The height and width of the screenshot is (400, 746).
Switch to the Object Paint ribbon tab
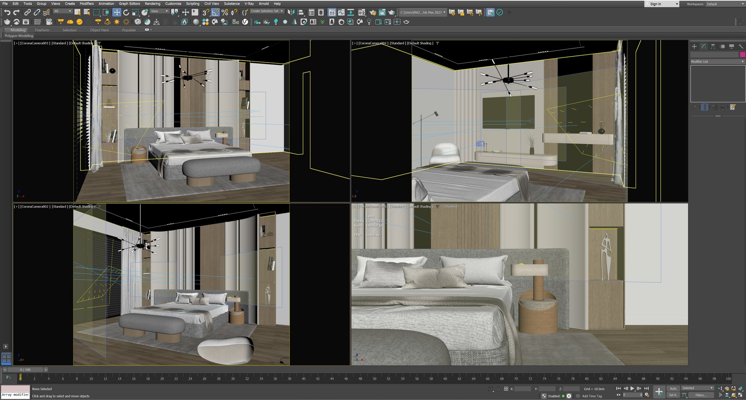click(x=99, y=30)
